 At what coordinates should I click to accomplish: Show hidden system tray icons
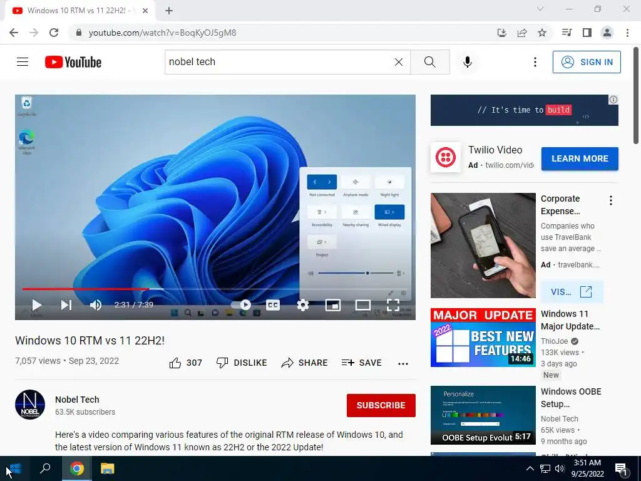click(530, 468)
